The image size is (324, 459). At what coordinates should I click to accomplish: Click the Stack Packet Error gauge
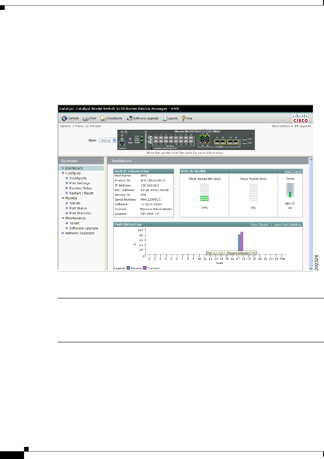253,192
